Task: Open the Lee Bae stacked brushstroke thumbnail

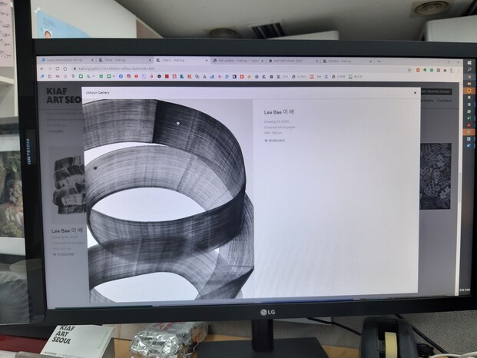Action: click(68, 186)
